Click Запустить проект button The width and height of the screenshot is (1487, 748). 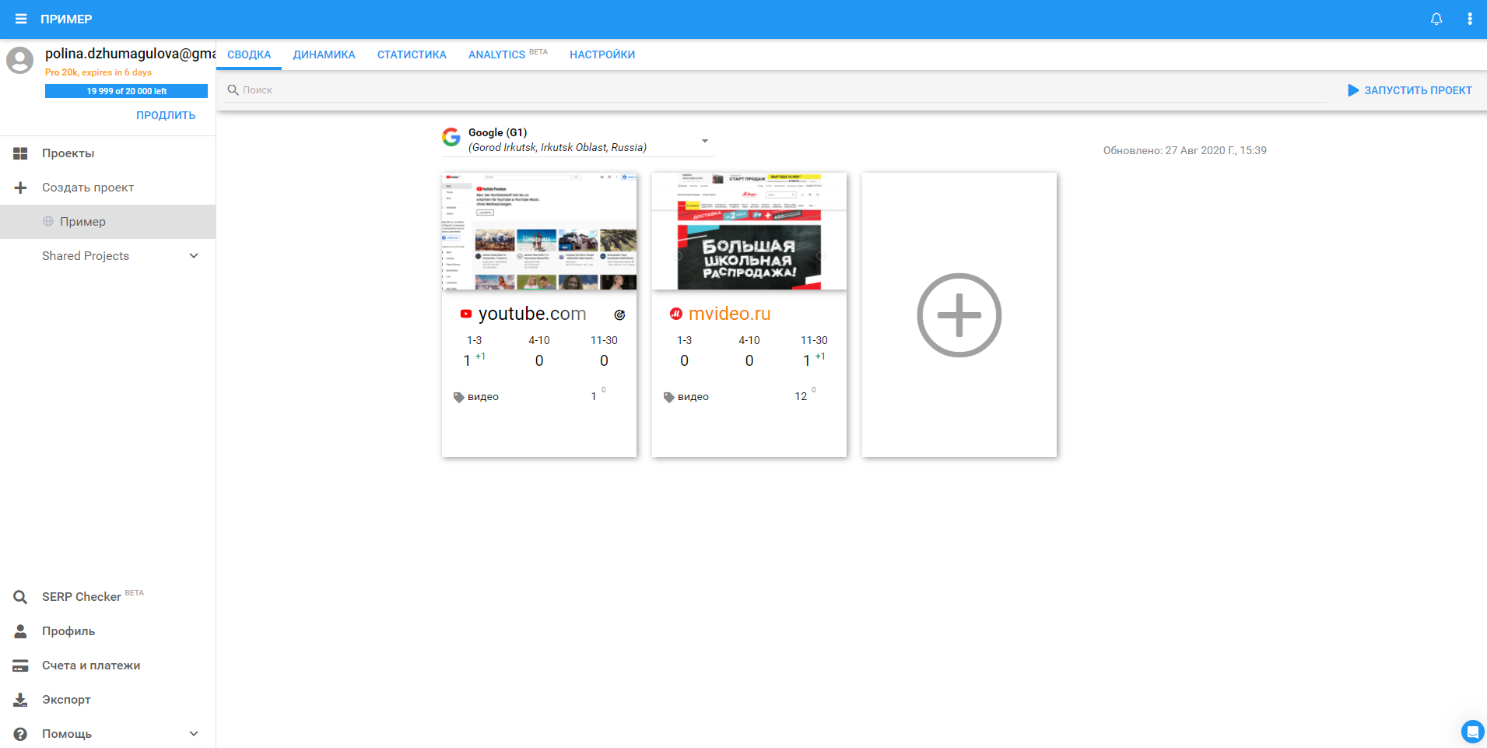pos(1410,90)
